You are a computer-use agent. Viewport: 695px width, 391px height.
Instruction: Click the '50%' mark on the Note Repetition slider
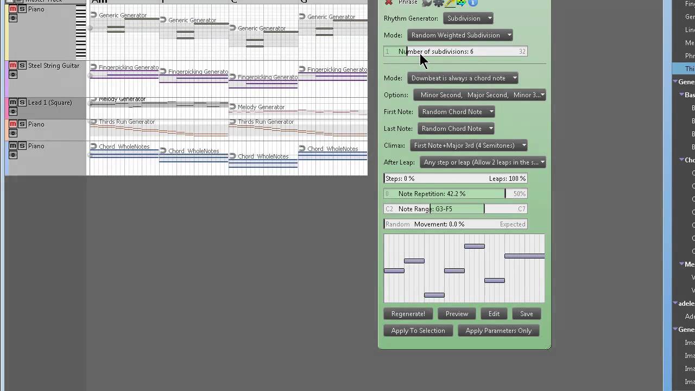pos(519,194)
